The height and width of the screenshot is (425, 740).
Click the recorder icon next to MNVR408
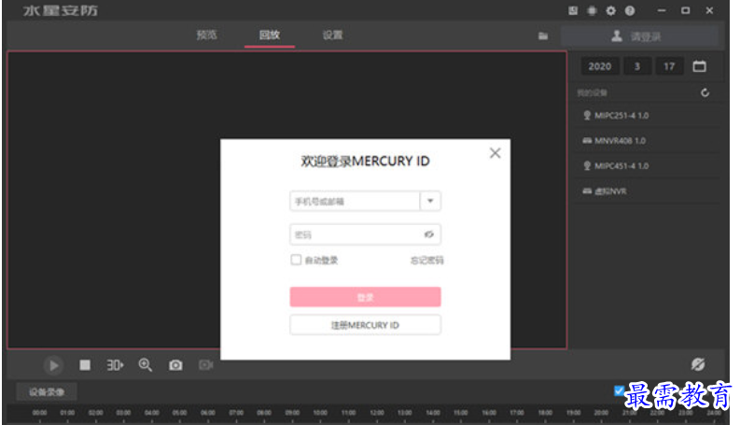587,141
